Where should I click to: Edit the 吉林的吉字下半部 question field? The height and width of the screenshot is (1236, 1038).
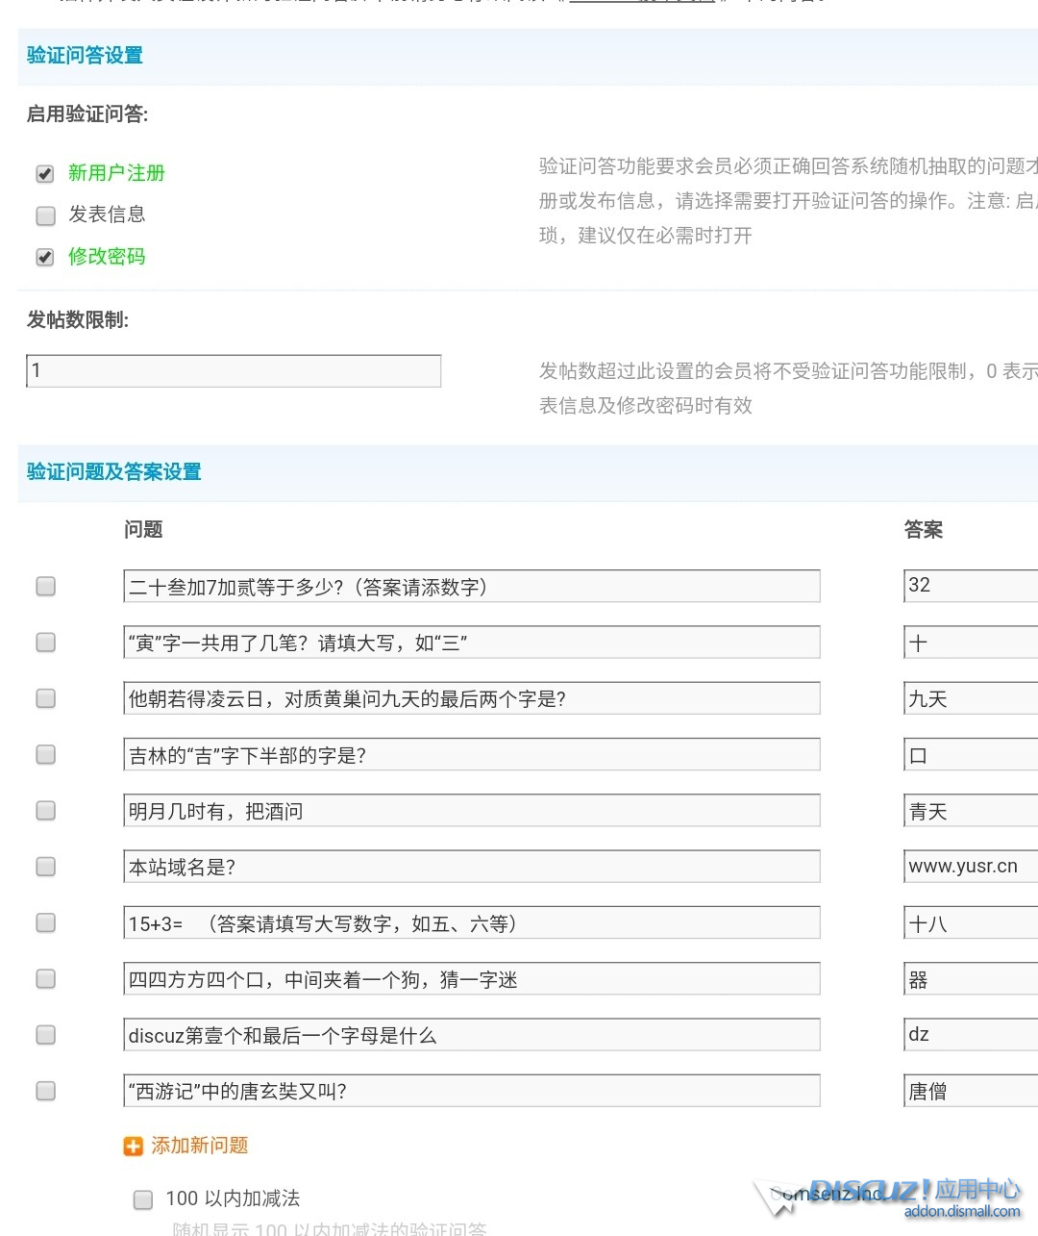point(471,755)
